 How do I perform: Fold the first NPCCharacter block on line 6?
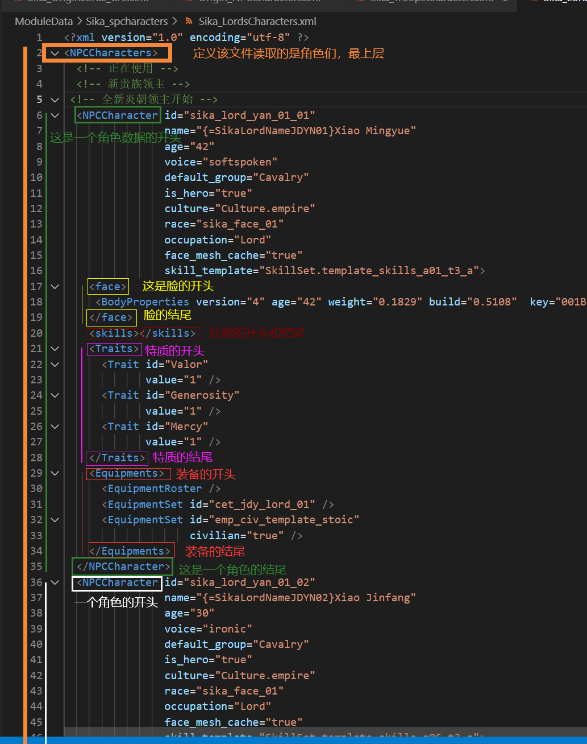pos(55,115)
